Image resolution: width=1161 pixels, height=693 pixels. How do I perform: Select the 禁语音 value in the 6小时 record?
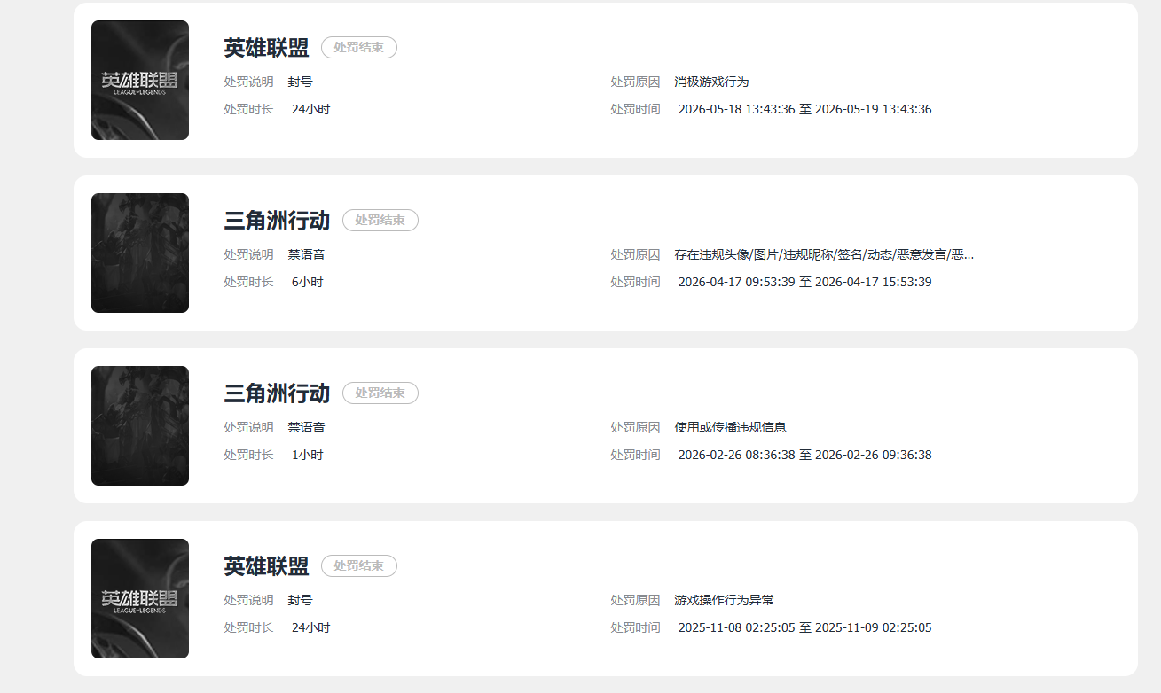307,255
